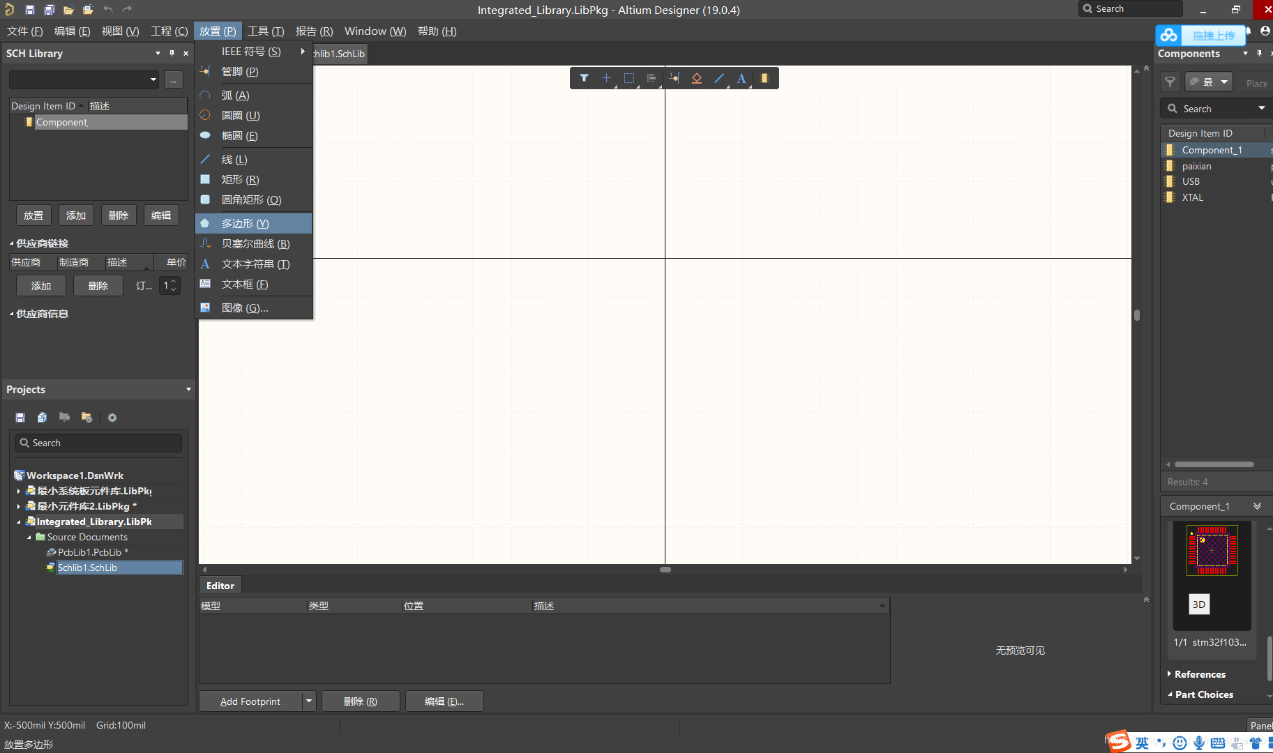Save the active document using floppy icon
Viewport: 1273px width, 753px height.
click(29, 10)
